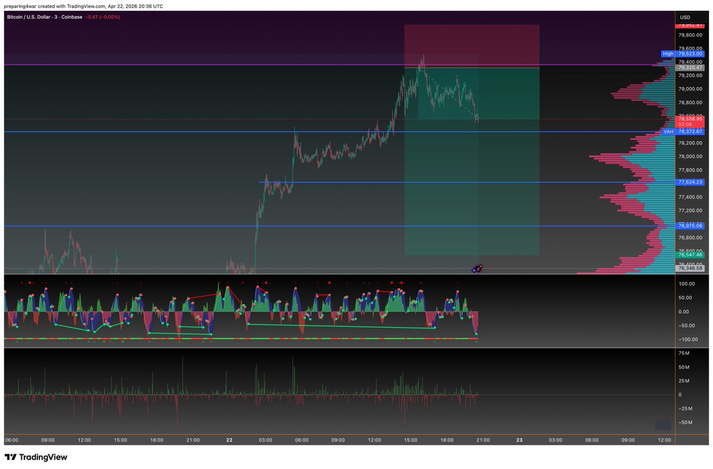The image size is (713, 469).
Task: Expand the gray 76,348.58 label below the volume profile
Action: (x=691, y=268)
